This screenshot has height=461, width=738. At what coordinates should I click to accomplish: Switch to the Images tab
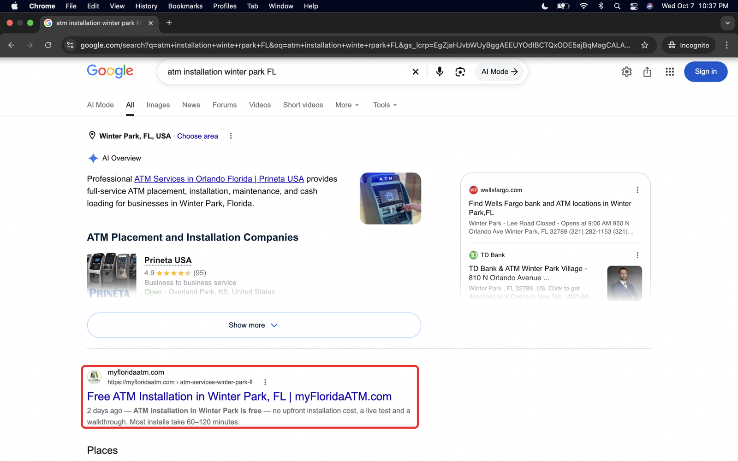[158, 105]
